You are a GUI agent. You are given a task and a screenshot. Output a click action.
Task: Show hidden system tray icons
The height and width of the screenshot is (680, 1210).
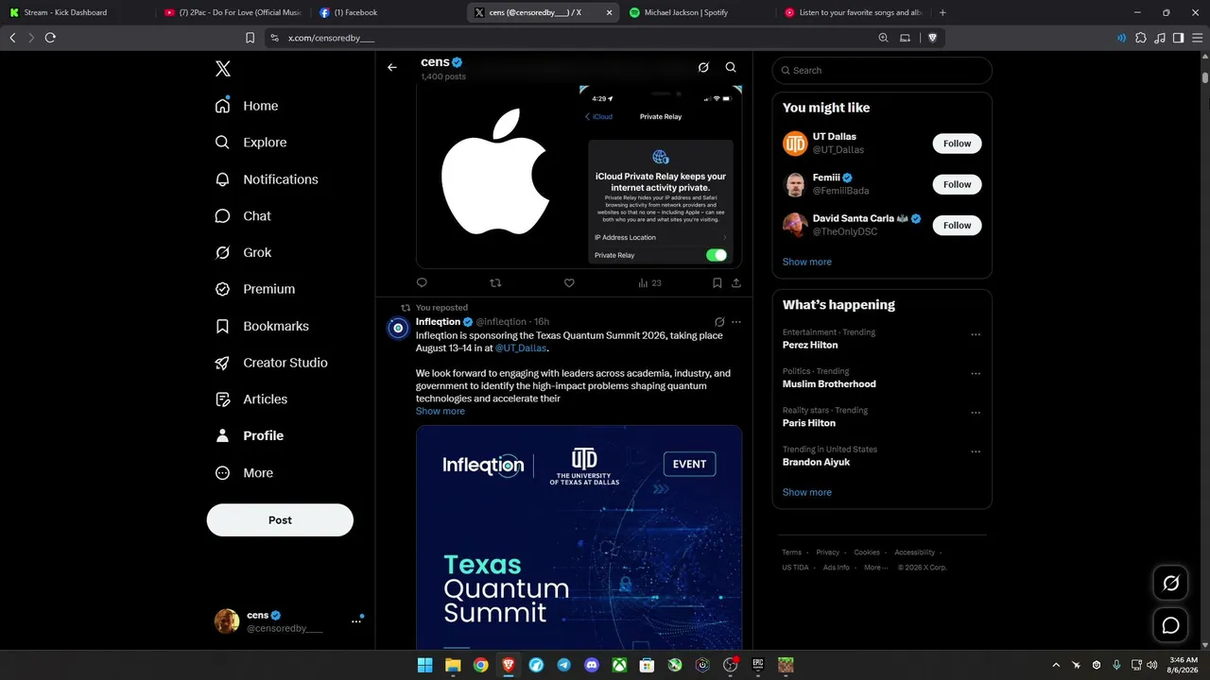pos(1056,665)
